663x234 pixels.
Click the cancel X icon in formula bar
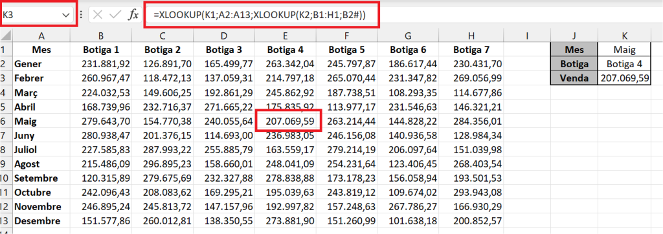(x=98, y=16)
